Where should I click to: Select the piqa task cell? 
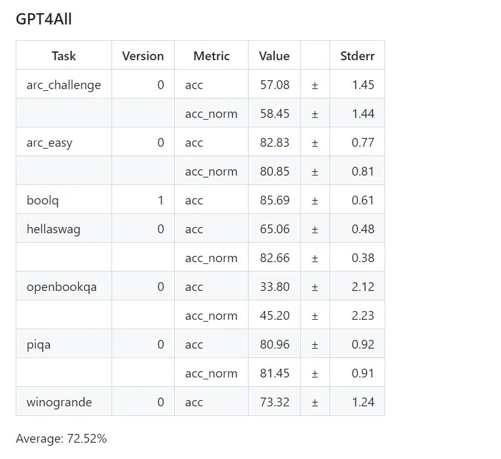coord(39,344)
